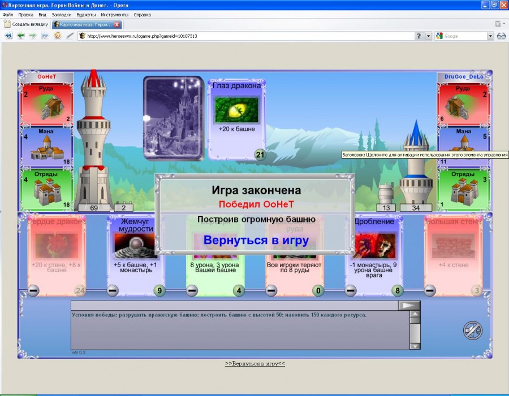Click the faded Сердце дракона card picture
This screenshot has height=396, width=509.
pyautogui.click(x=57, y=246)
